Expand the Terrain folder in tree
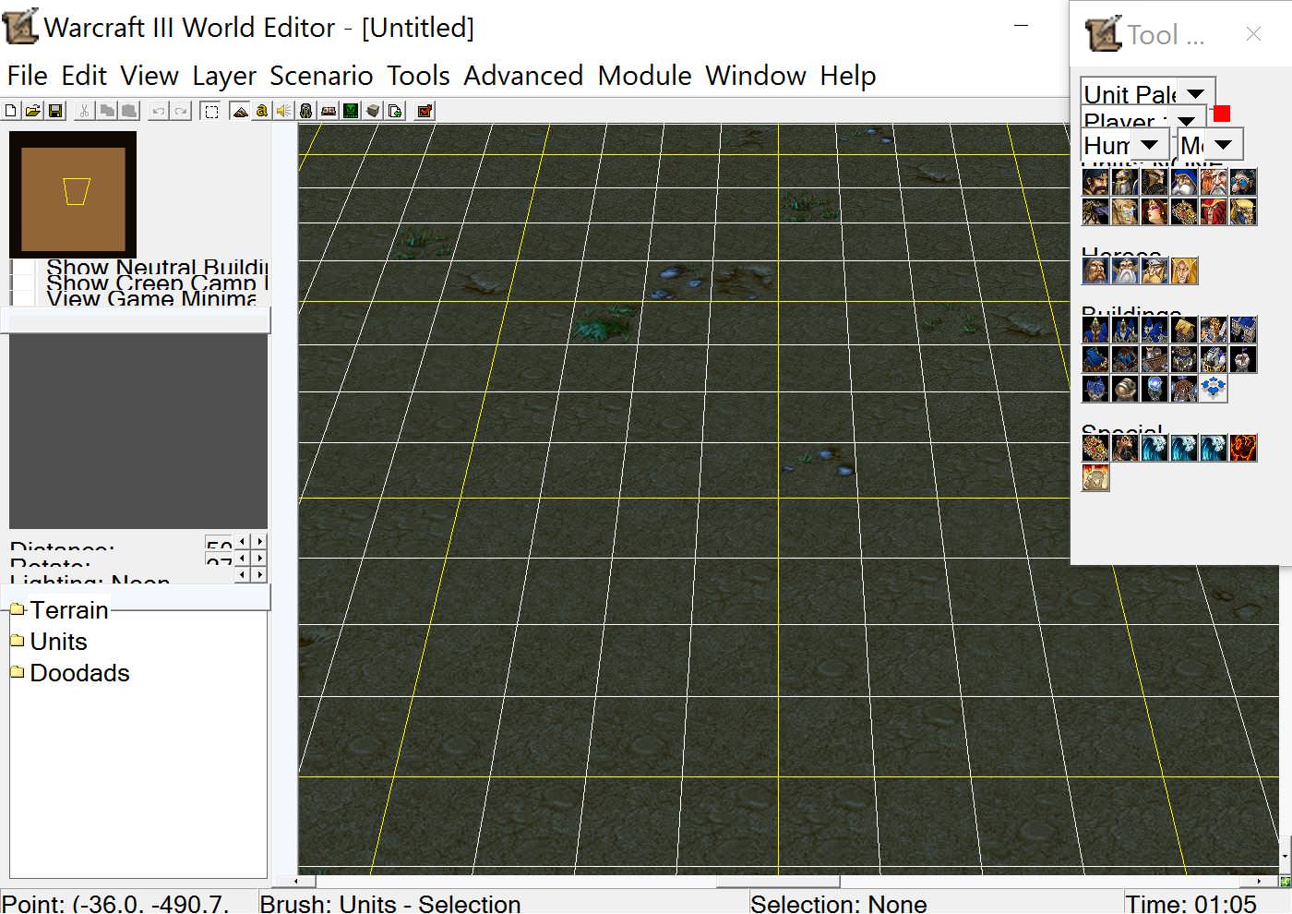Viewport: 1292px width, 914px height. (17, 610)
